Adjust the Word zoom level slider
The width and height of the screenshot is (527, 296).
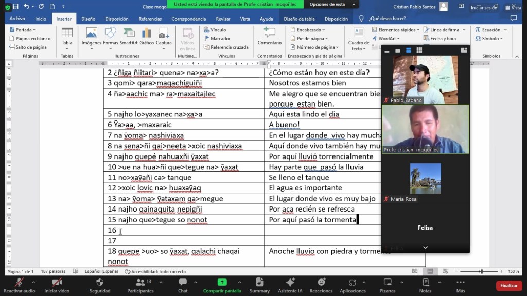pos(481,271)
